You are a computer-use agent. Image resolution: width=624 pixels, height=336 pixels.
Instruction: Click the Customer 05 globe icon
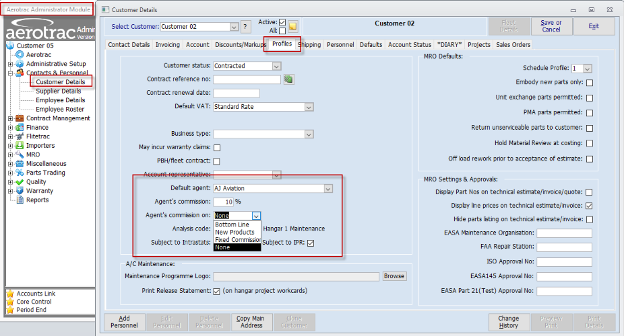tap(10, 46)
